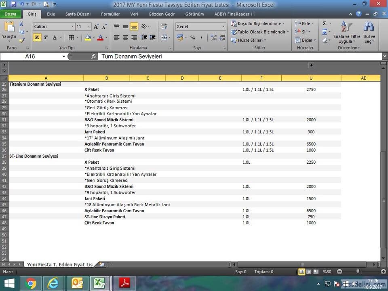Image resolution: width=388 pixels, height=291 pixels.
Task: Click Merge and Center icon
Action: click(x=164, y=38)
